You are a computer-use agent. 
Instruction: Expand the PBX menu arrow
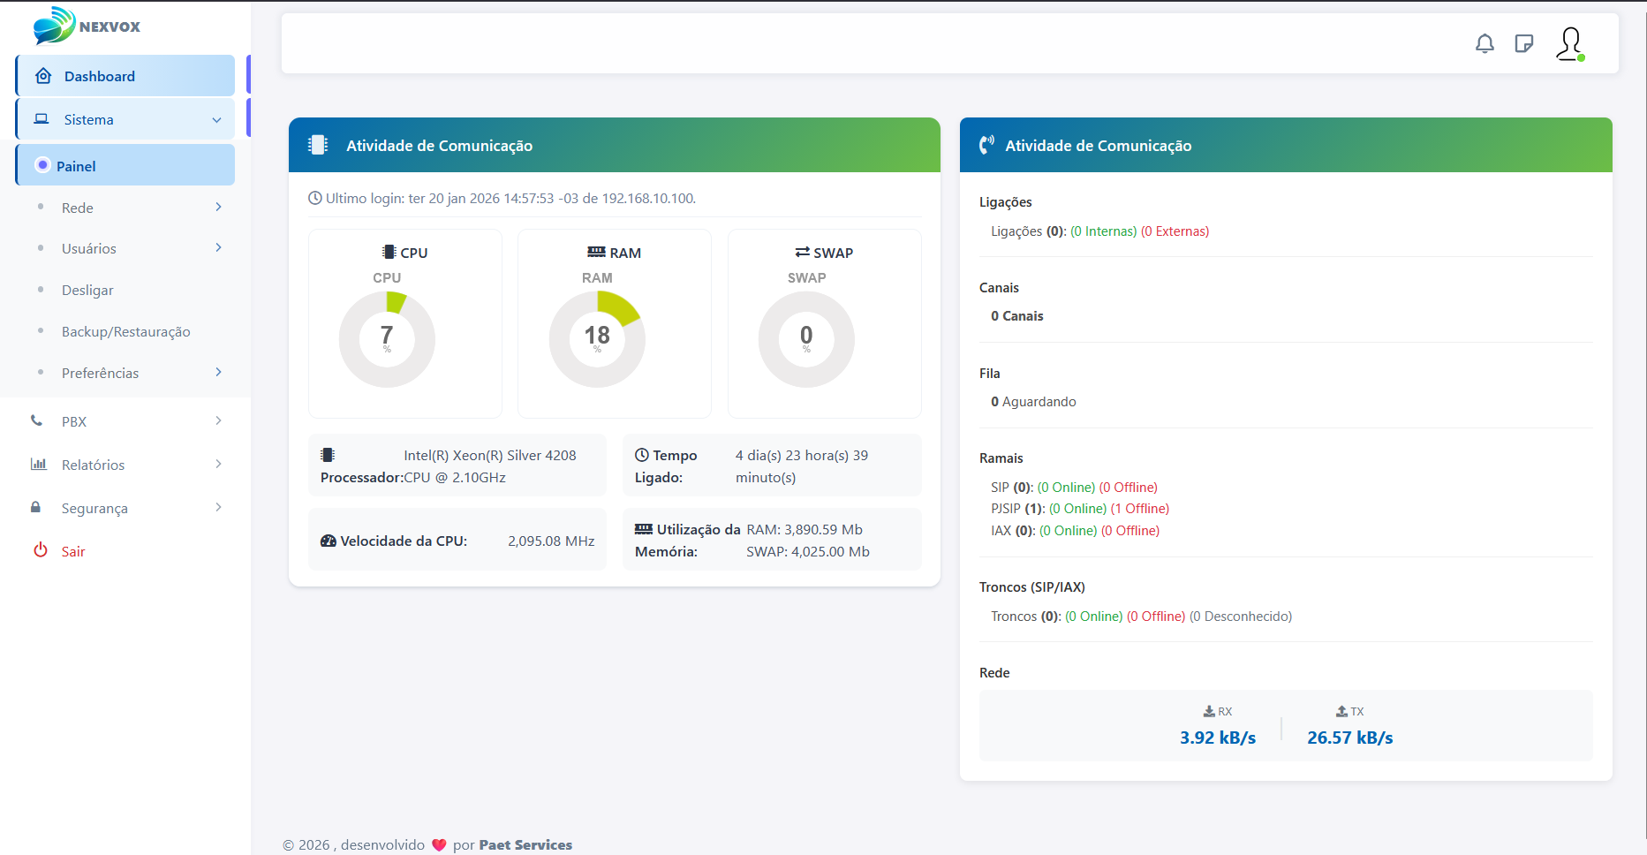tap(218, 420)
